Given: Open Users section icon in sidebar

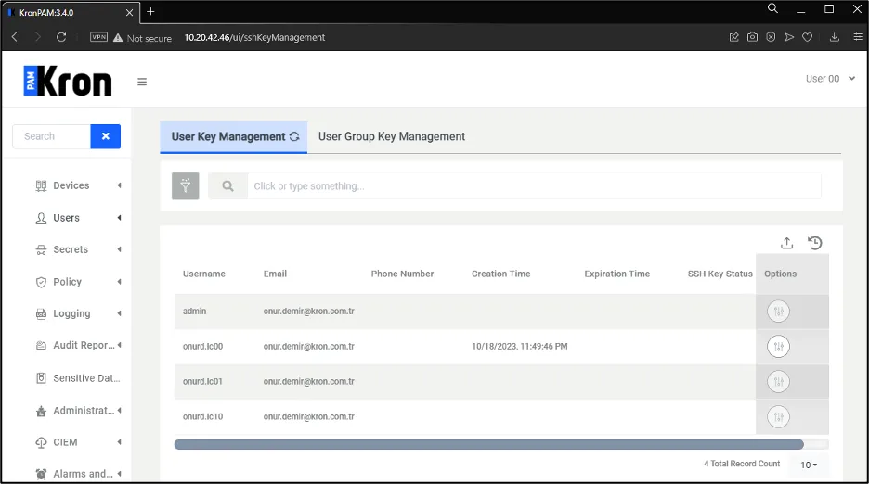Looking at the screenshot, I should (x=41, y=218).
